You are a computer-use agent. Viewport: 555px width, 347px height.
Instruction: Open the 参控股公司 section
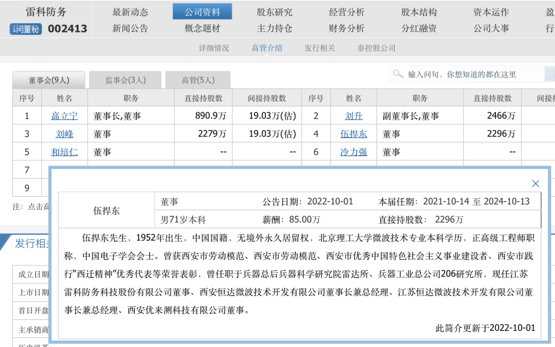378,48
